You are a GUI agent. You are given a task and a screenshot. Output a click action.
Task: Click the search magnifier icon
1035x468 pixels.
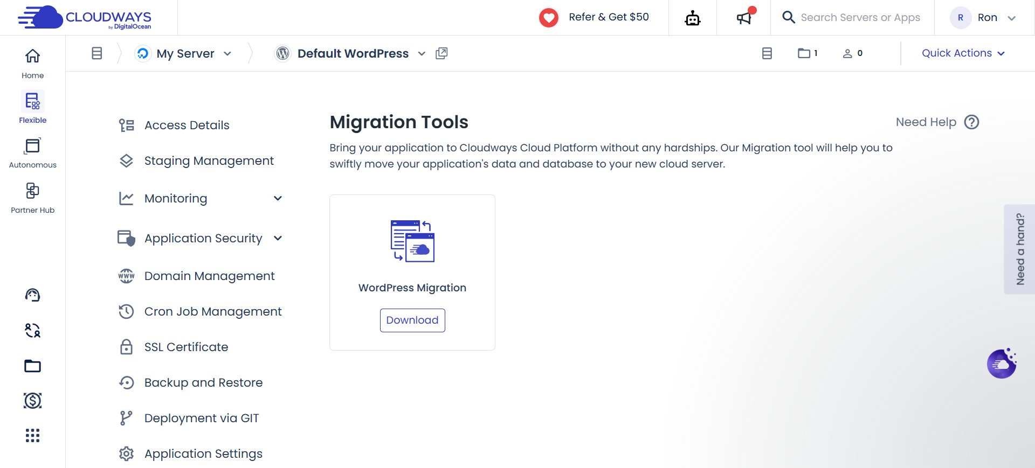click(789, 17)
